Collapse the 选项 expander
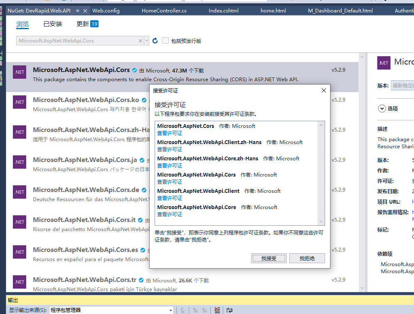414x314 pixels. pos(382,108)
